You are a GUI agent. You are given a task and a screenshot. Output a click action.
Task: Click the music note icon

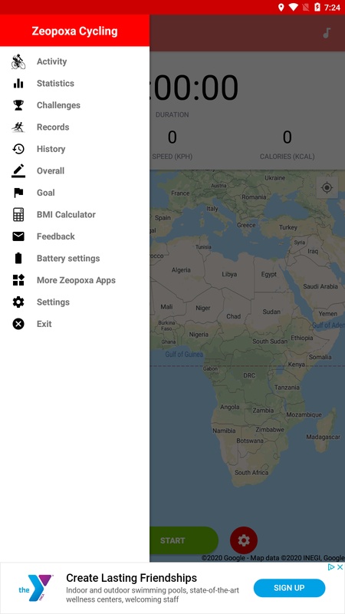click(327, 33)
